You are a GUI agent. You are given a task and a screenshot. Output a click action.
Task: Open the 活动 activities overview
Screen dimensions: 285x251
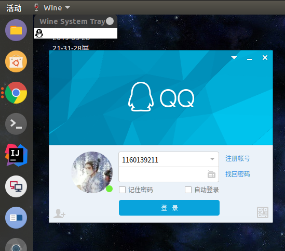point(14,8)
